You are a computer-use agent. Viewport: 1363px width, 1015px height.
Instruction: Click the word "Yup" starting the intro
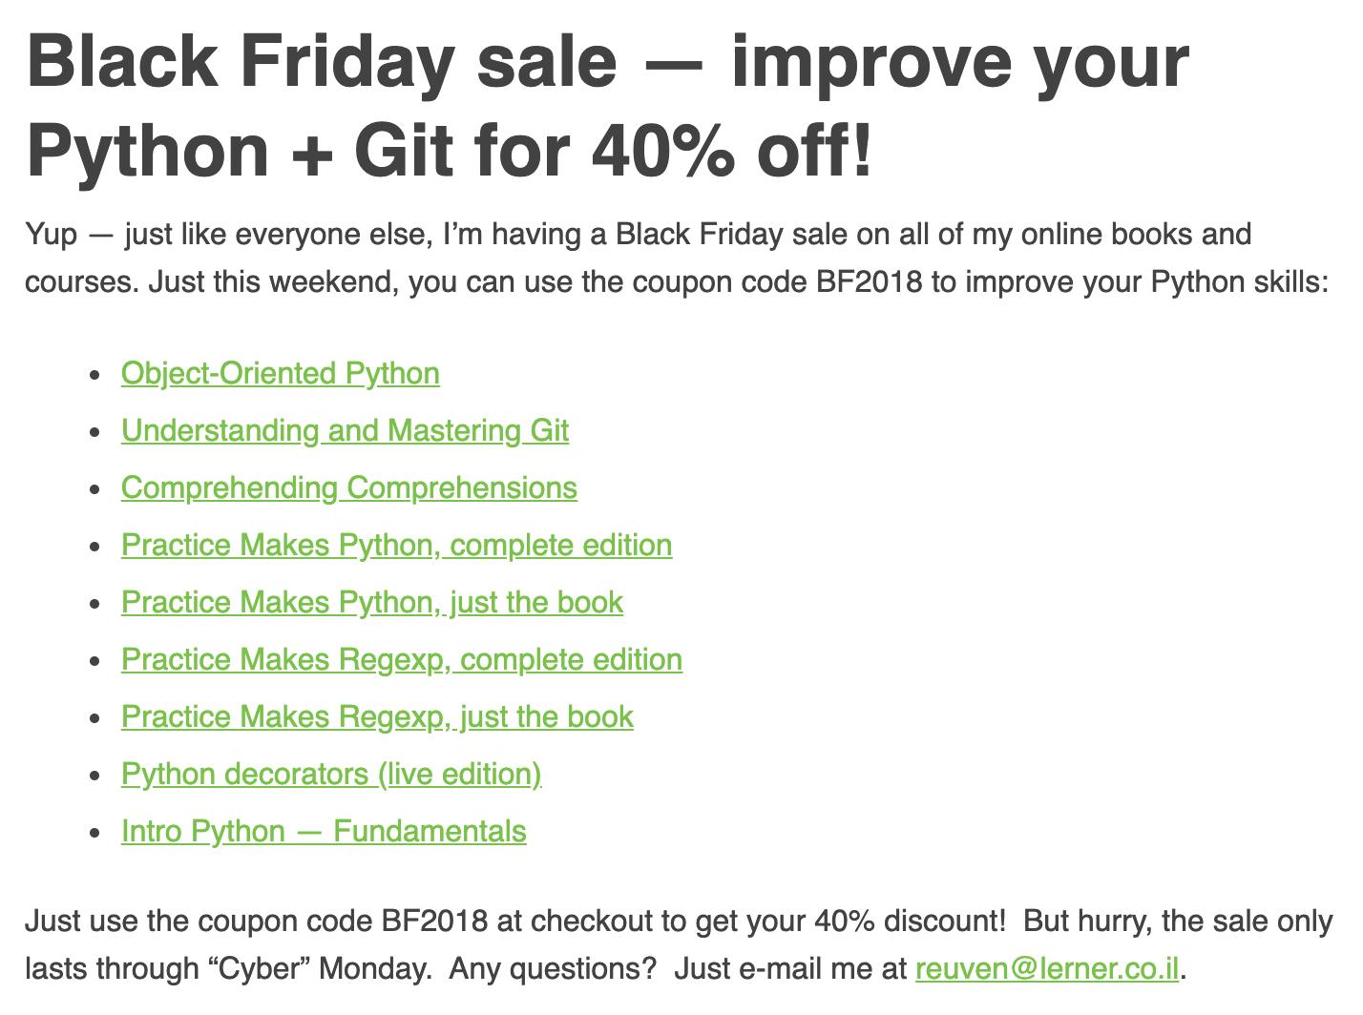52,235
